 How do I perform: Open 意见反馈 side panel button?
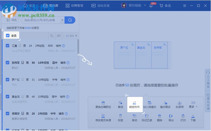(x=208, y=102)
